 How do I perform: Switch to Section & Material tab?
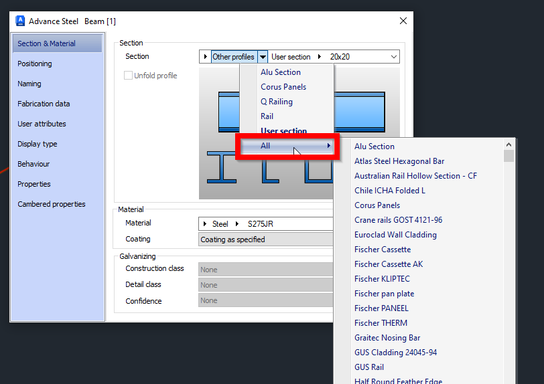pos(58,43)
